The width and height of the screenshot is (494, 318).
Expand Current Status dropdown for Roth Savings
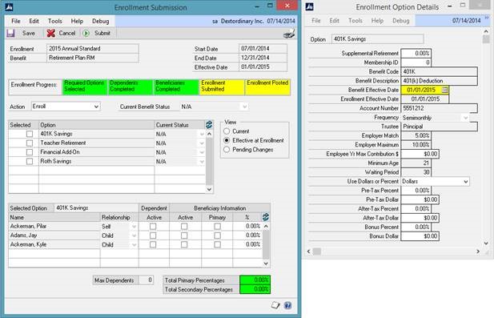[202, 162]
